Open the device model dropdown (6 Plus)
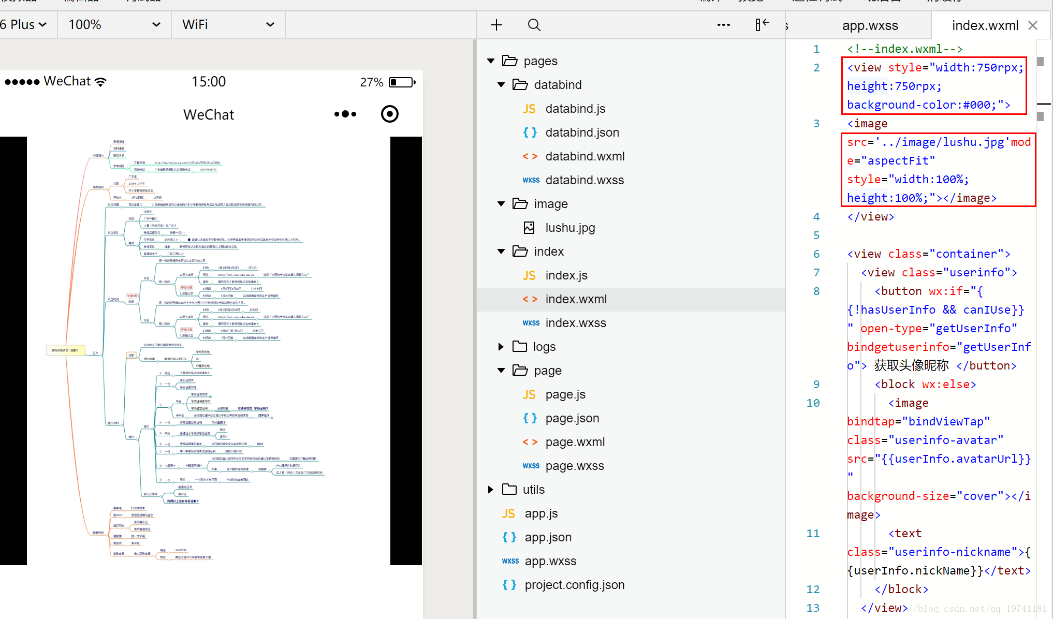1053x619 pixels. click(24, 24)
